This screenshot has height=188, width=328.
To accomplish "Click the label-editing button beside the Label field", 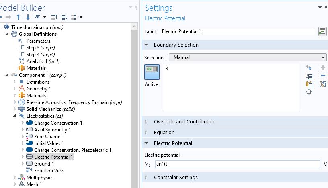I will (322, 31).
